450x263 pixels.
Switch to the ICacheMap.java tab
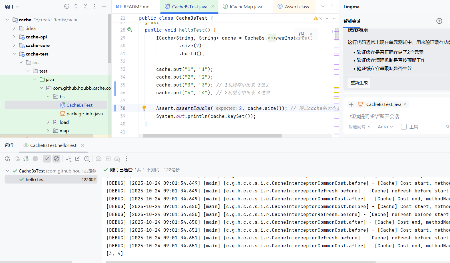coord(246,7)
